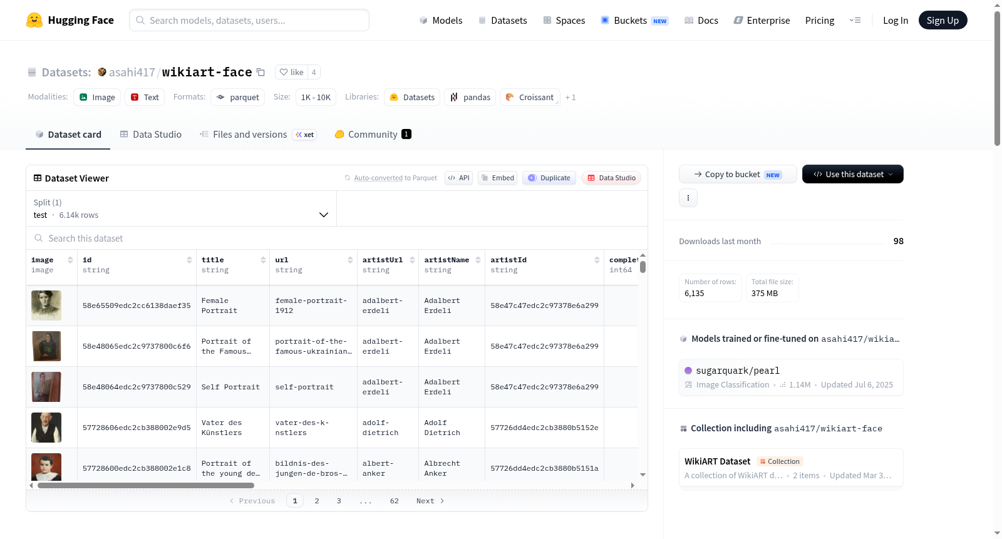Open the three-dot more options button
The image size is (1002, 539).
(688, 198)
